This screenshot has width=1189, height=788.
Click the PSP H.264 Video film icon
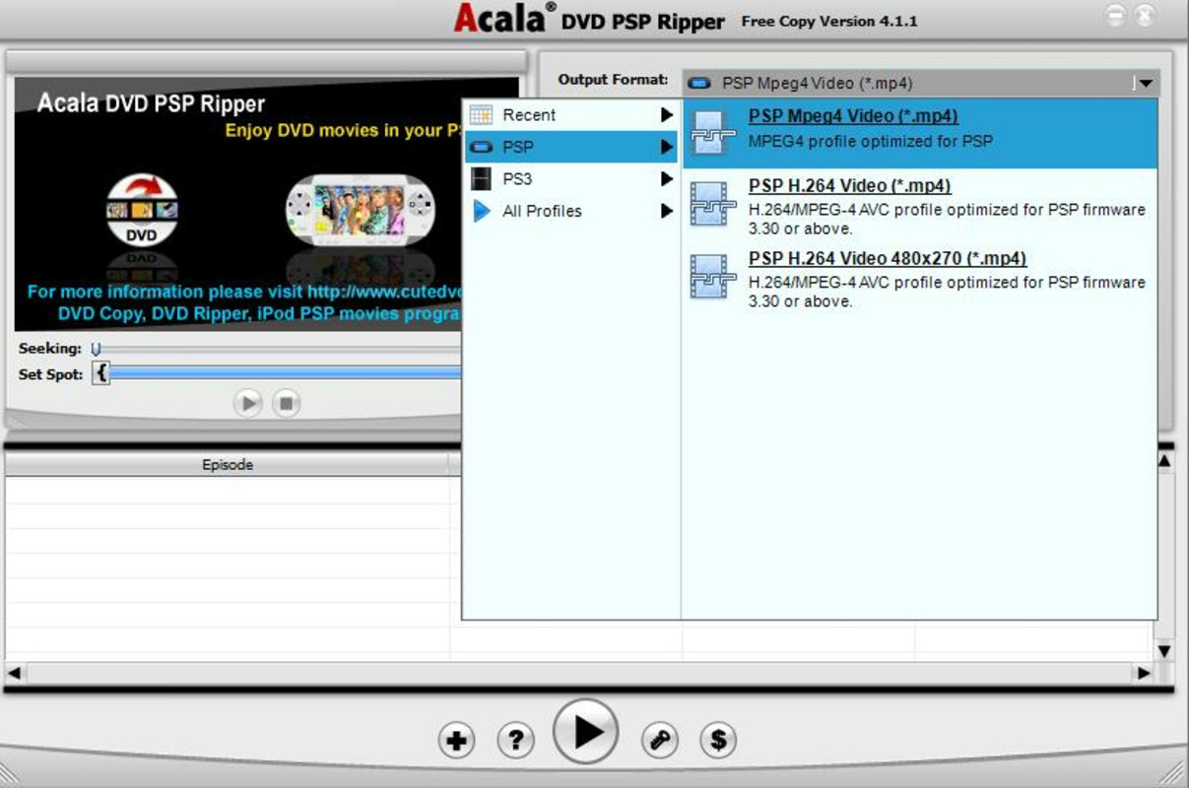712,203
